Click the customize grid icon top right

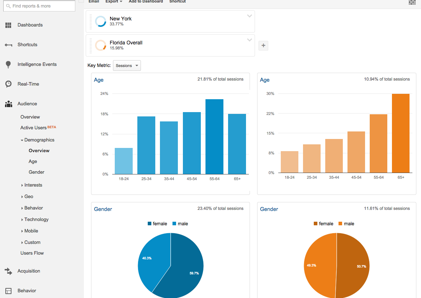[412, 3]
